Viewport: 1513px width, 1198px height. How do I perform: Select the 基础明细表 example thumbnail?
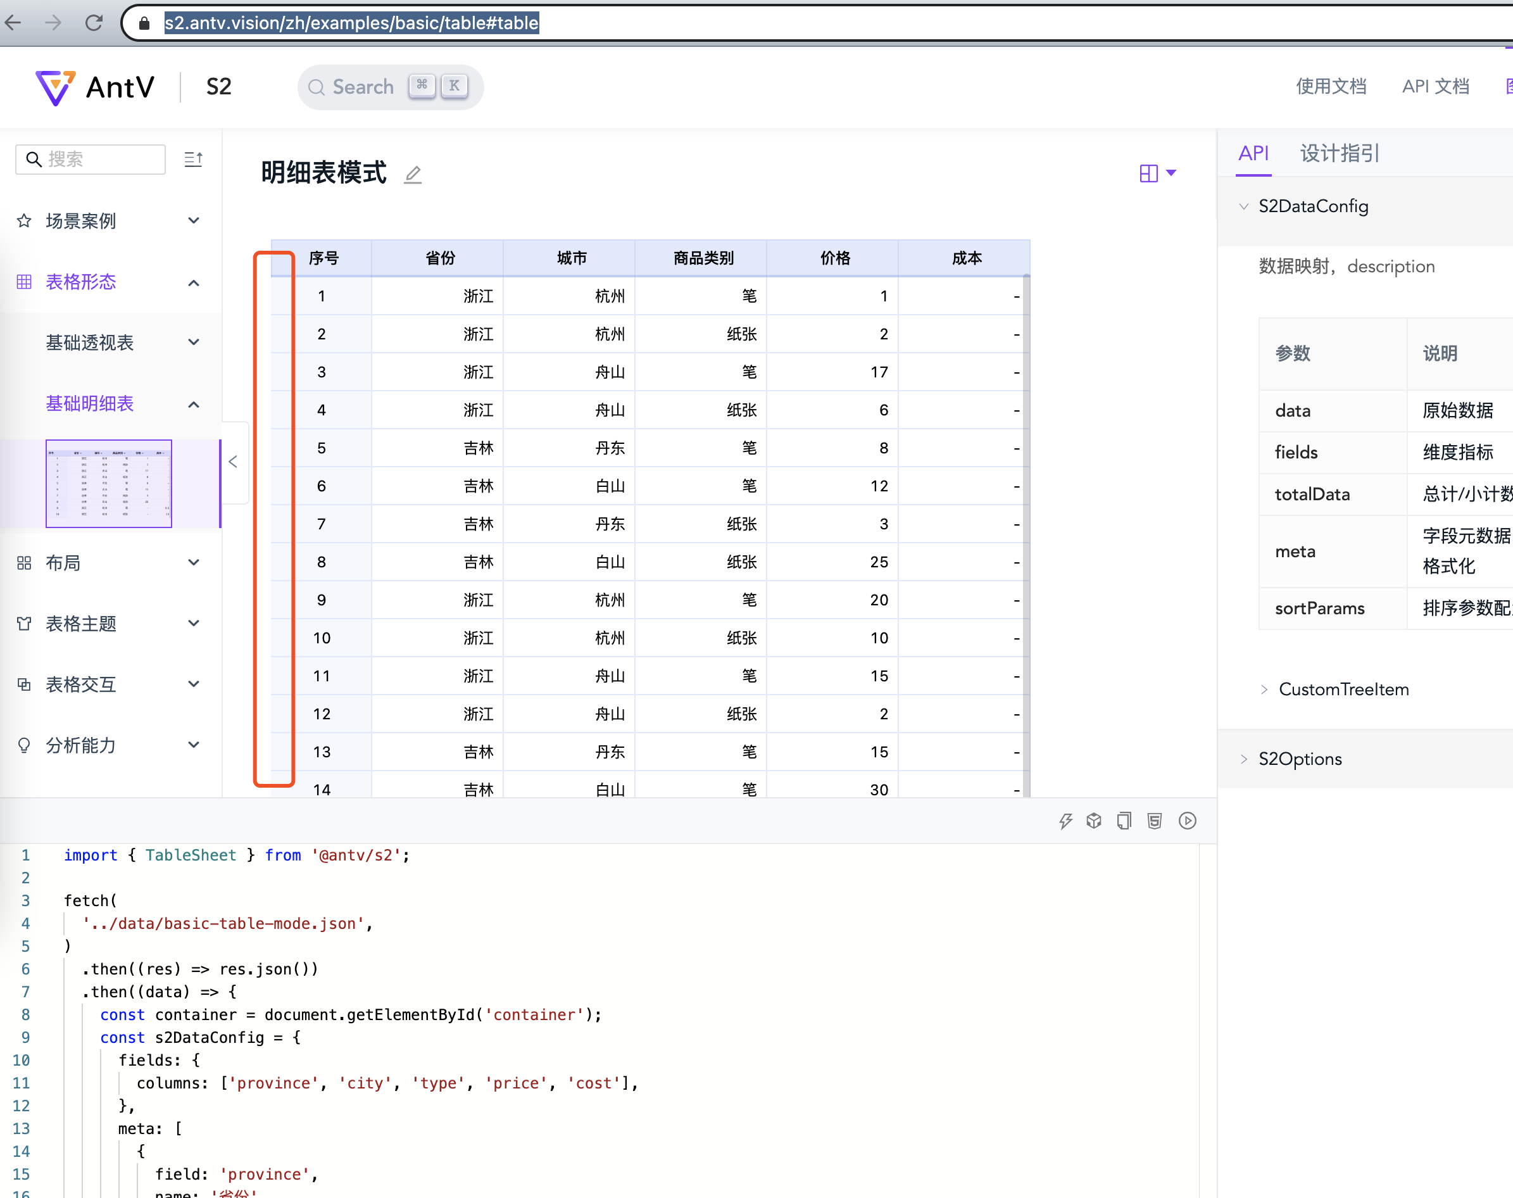108,484
